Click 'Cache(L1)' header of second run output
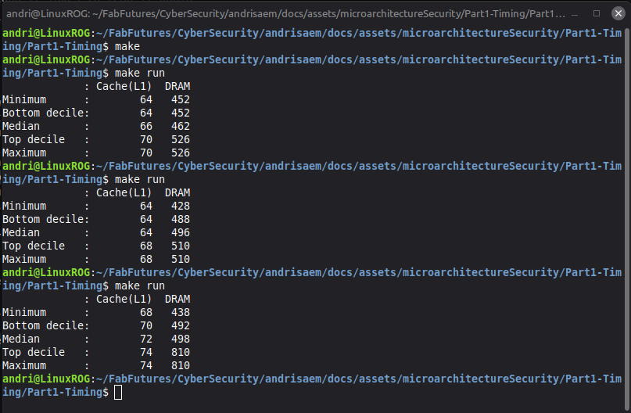Image resolution: width=631 pixels, height=413 pixels. click(124, 193)
